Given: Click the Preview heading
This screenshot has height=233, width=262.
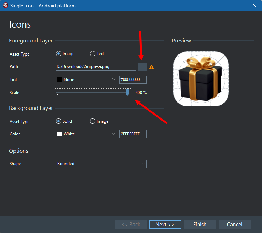Looking at the screenshot, I should [x=182, y=41].
